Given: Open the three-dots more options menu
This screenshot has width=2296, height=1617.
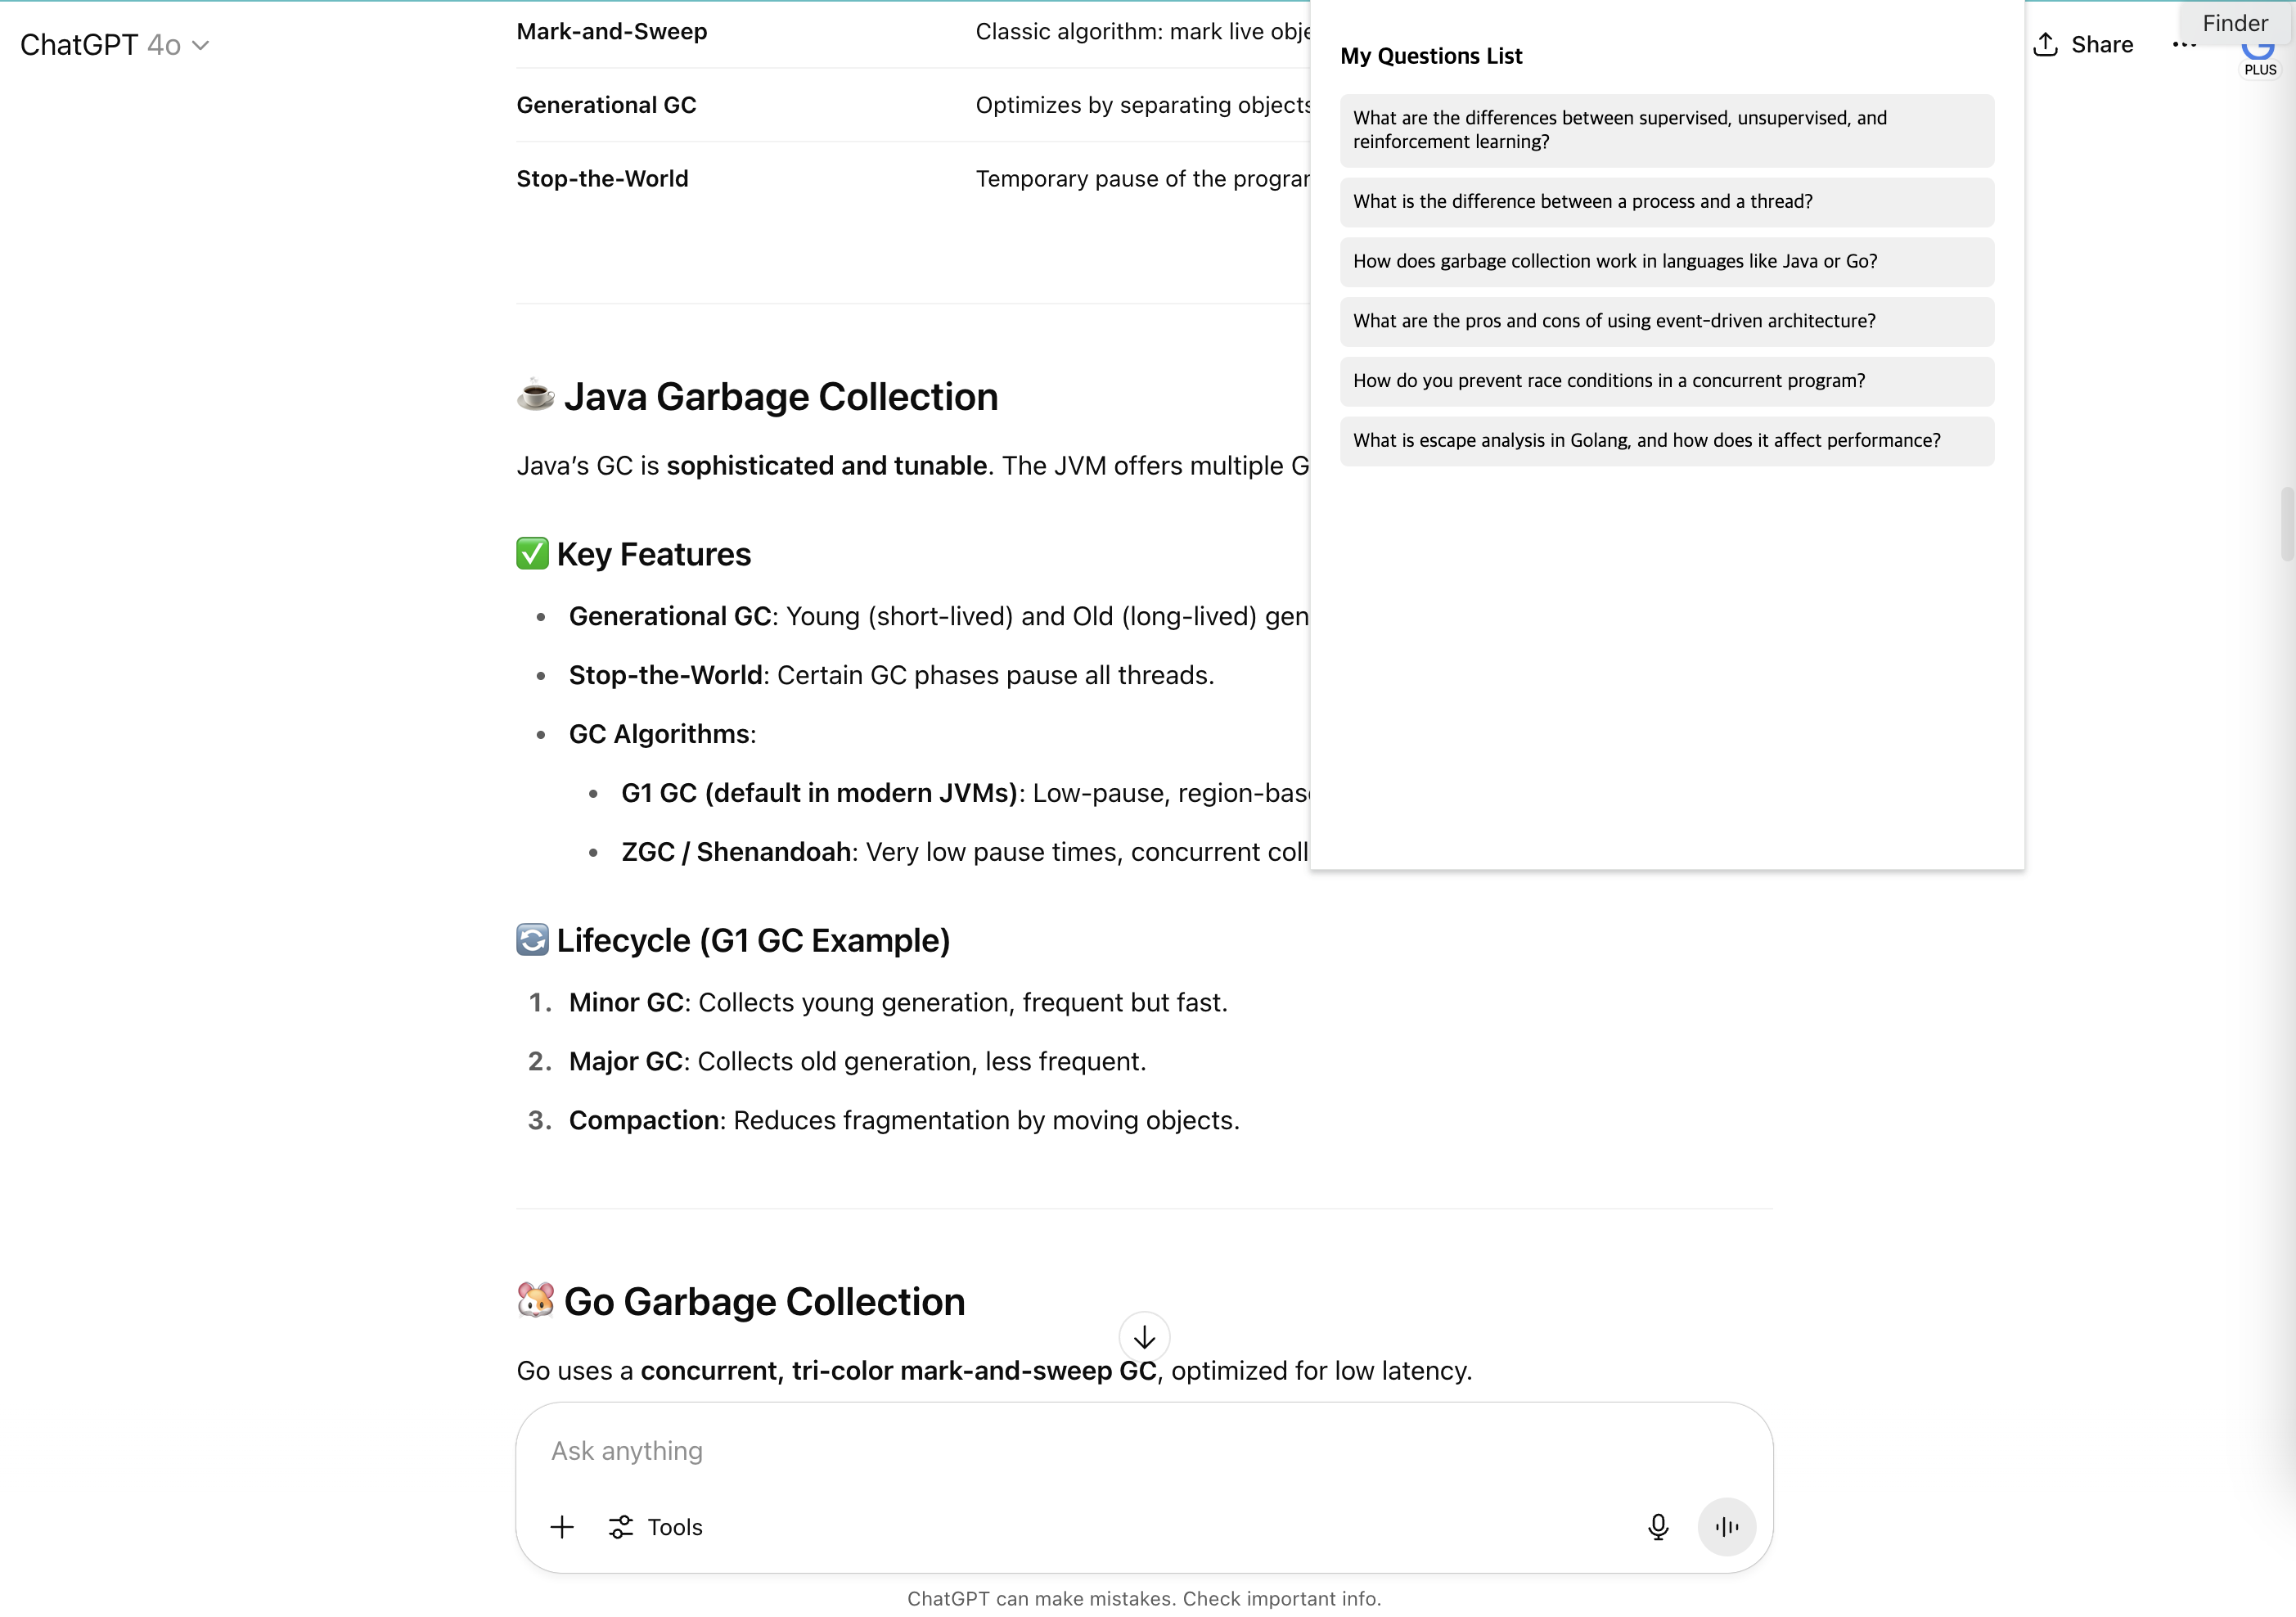Looking at the screenshot, I should [2184, 45].
